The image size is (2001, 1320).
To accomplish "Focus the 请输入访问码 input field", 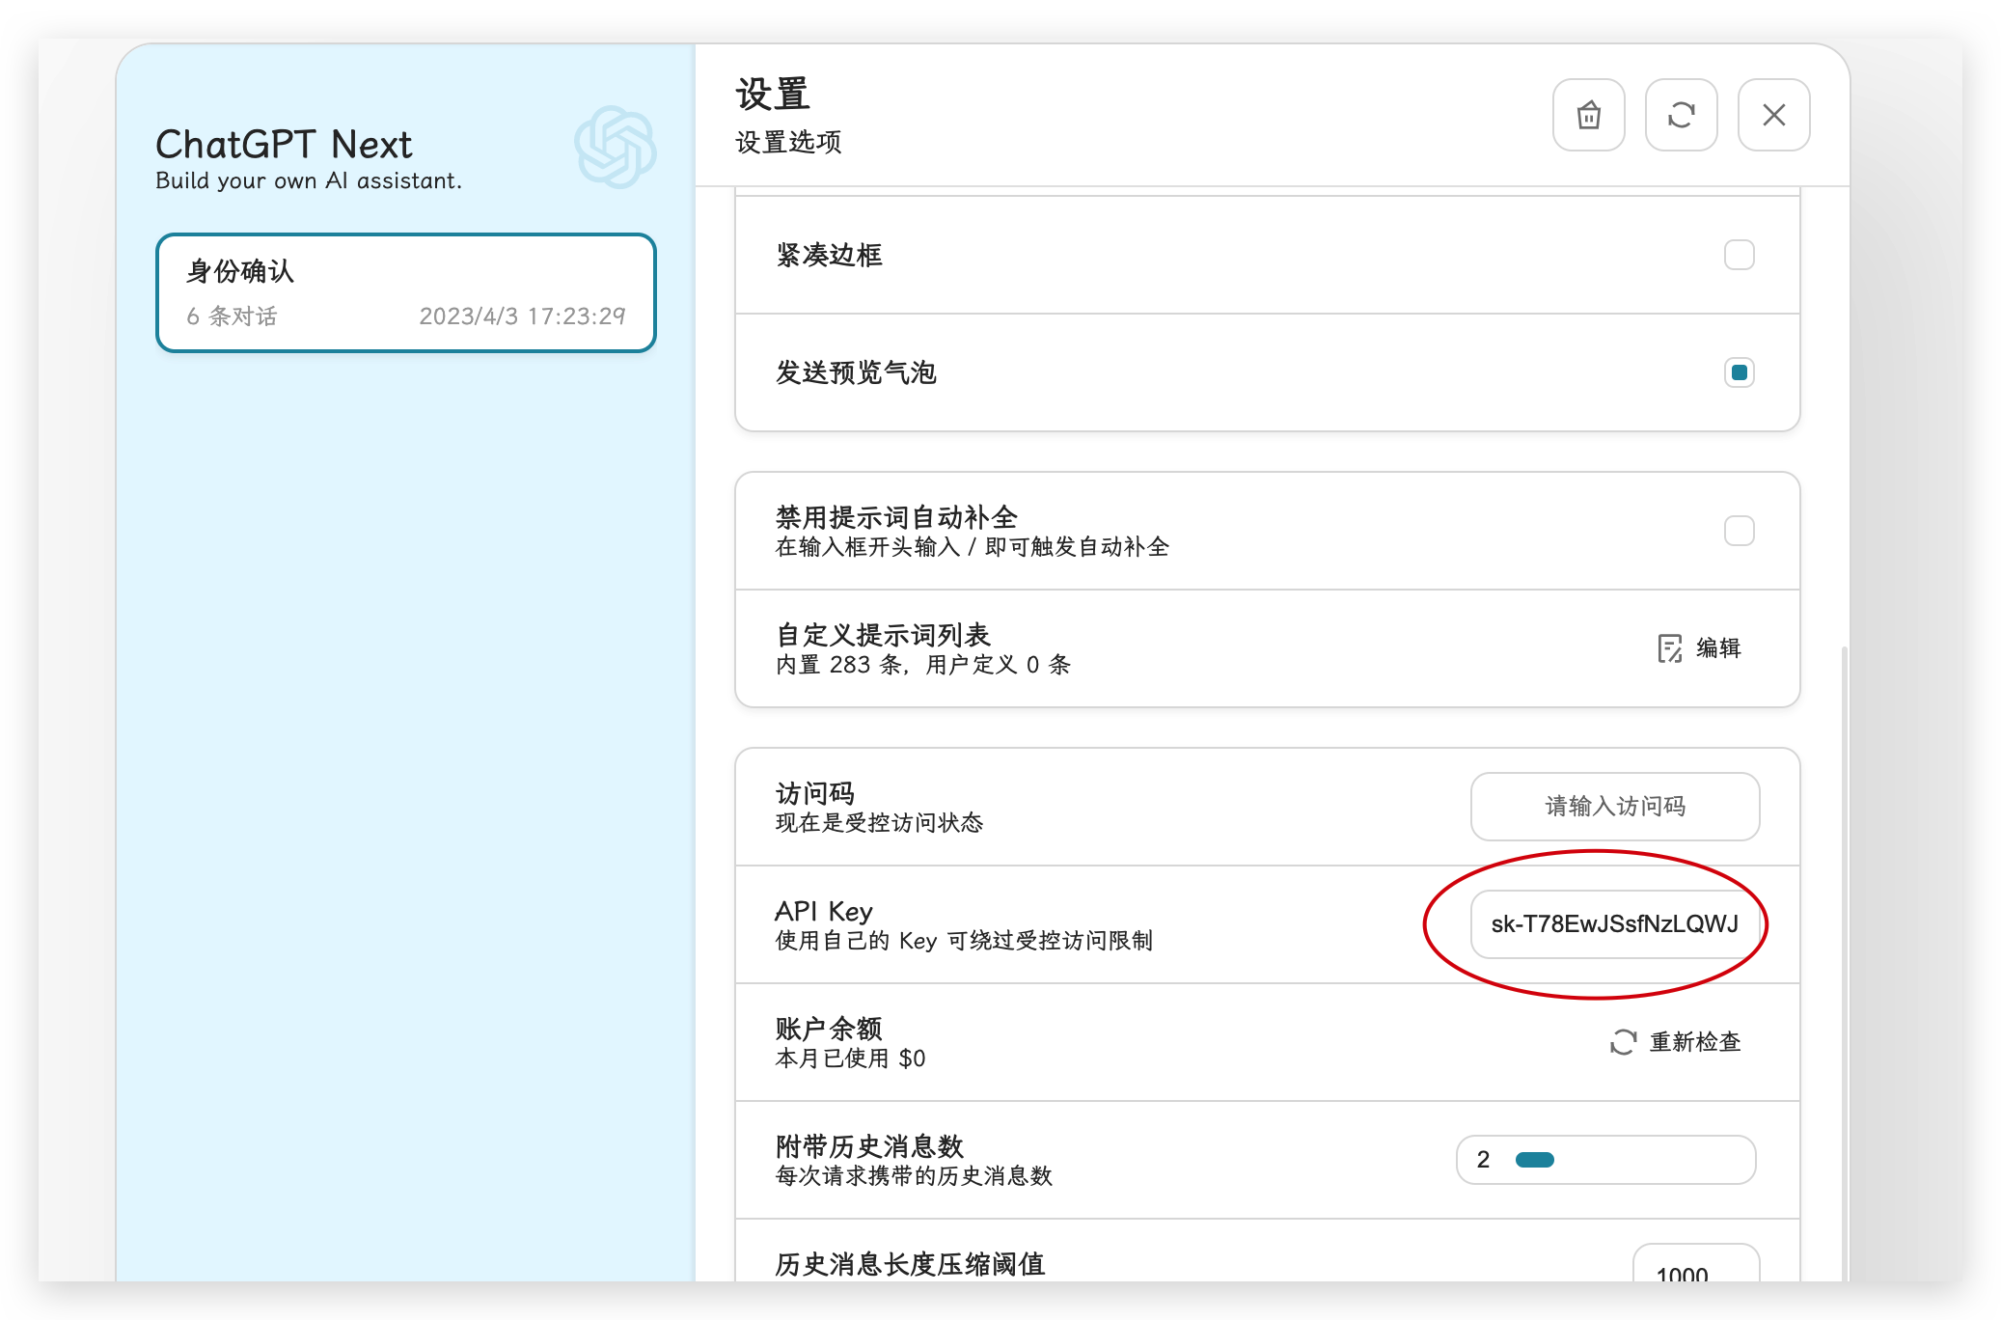I will pos(1615,807).
